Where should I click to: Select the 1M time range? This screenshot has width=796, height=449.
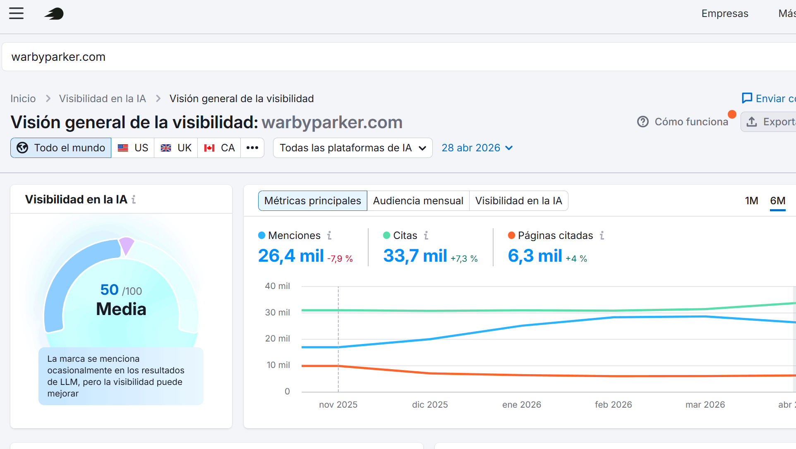coord(752,201)
